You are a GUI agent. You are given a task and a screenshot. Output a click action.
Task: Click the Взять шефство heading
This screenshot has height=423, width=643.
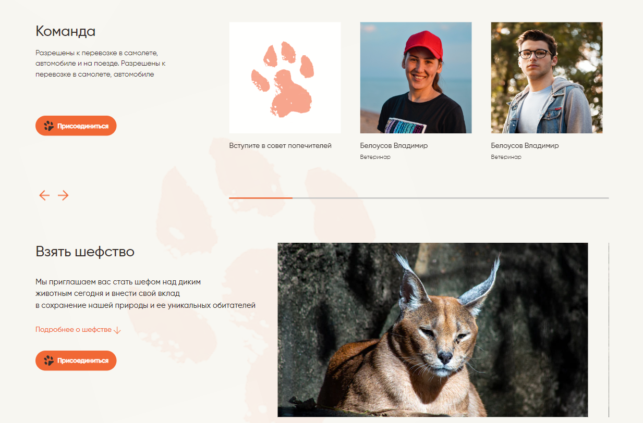85,252
